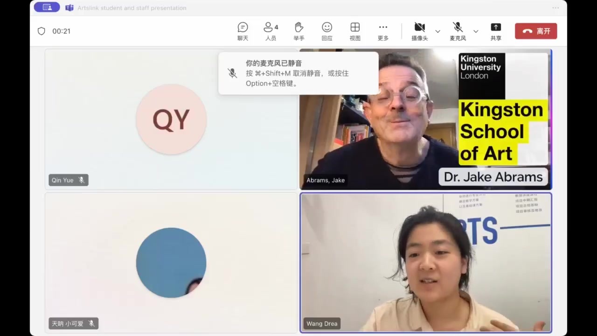Click the meeting title Artslink student and staff presentation
Screen dimensions: 597x336
pyautogui.click(x=132, y=8)
